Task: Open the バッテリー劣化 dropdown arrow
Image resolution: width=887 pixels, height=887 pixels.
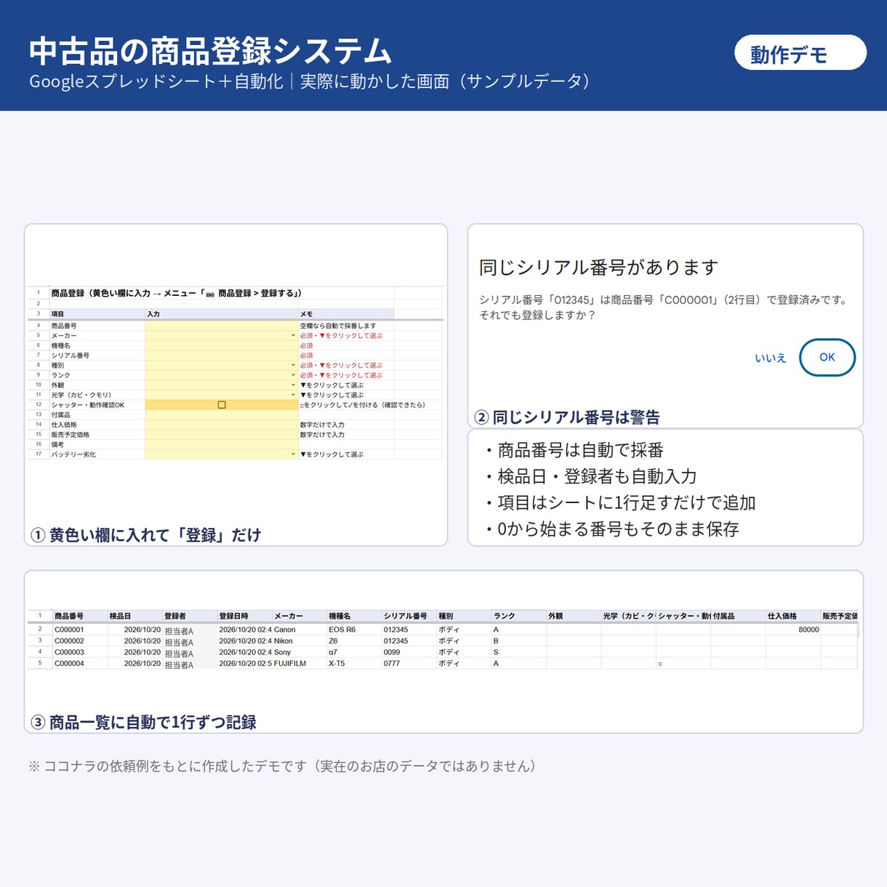Action: coord(294,454)
